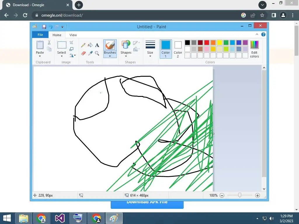Click the Windows Start button
299x224 pixels.
pyautogui.click(x=7, y=218)
